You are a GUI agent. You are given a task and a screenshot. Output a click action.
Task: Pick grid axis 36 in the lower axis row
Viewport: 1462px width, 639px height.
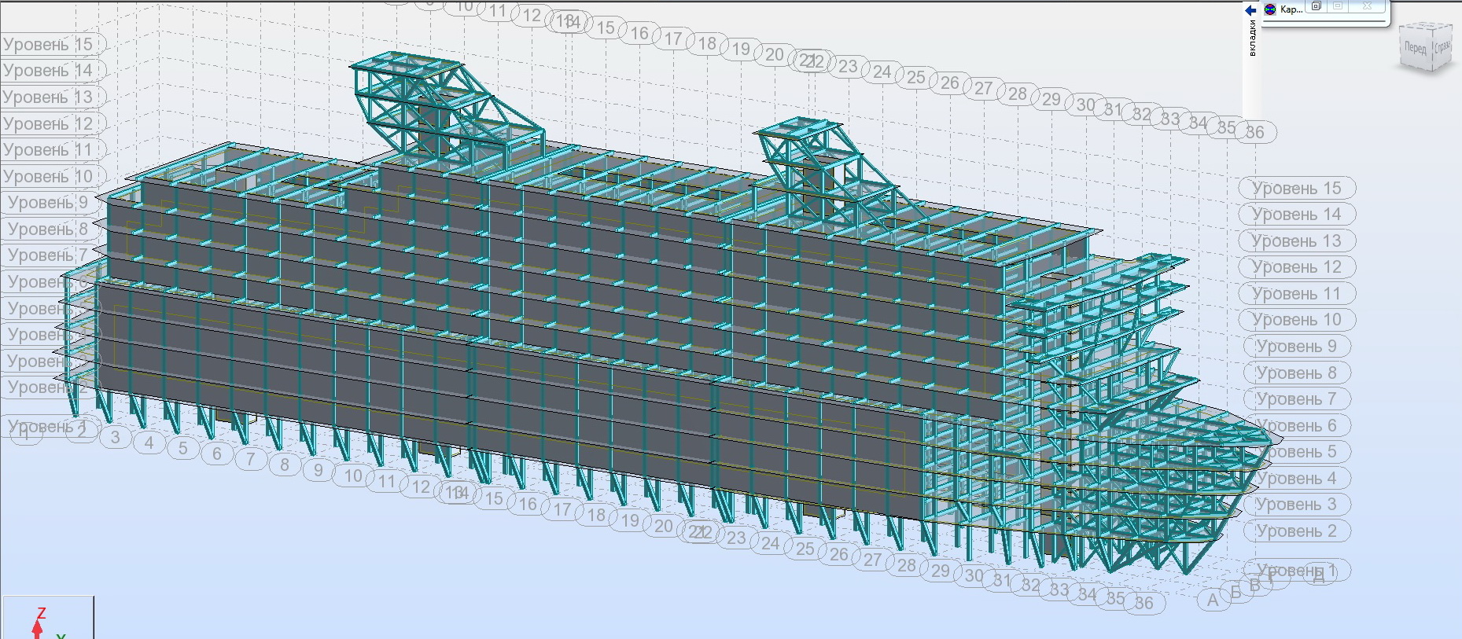1144,603
